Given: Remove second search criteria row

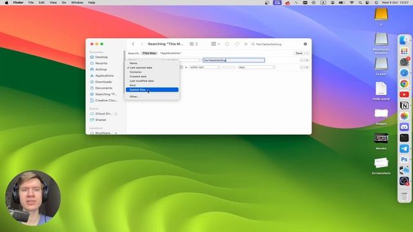Looking at the screenshot, I should tap(302, 67).
